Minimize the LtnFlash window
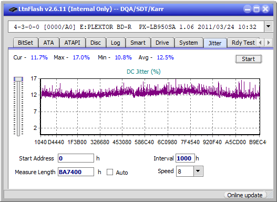 248,9
